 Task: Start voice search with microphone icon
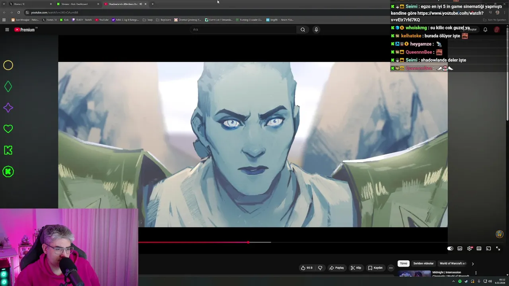(316, 29)
